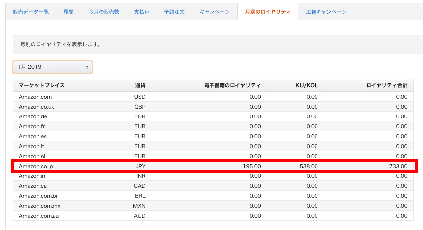The width and height of the screenshot is (423, 230).
Task: Click the 月別のロイヤリティを表示します description text
Action: pos(60,44)
